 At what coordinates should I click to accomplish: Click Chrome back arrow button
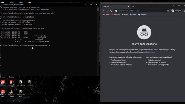104,11
